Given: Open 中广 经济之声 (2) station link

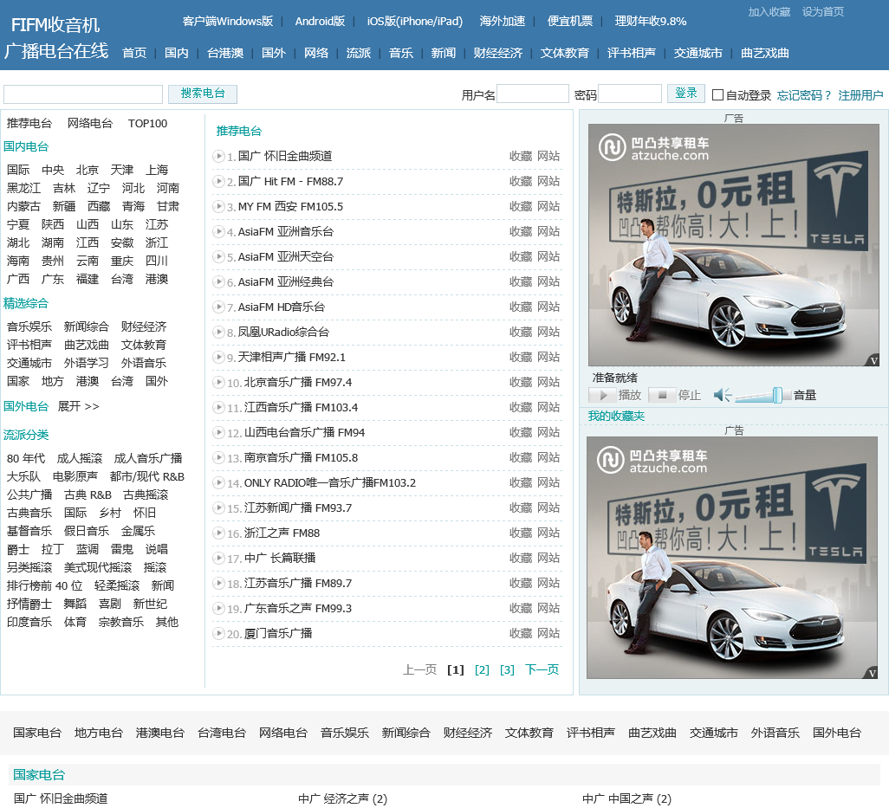Looking at the screenshot, I should coord(342,799).
